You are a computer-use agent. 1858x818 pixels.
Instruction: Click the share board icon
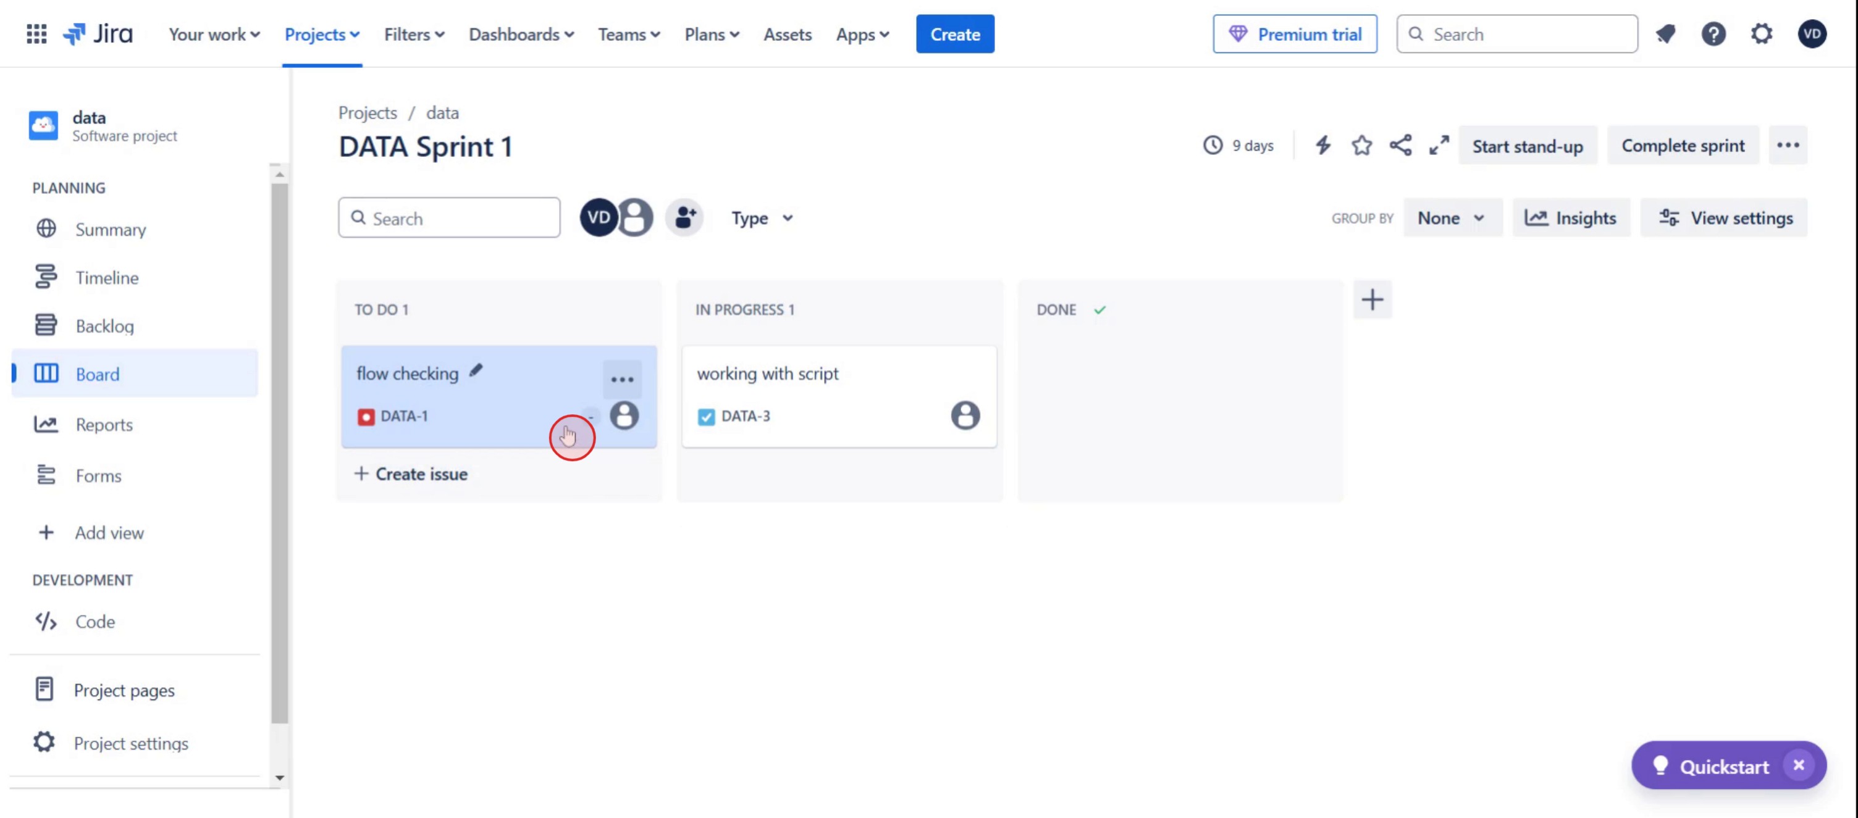coord(1400,146)
